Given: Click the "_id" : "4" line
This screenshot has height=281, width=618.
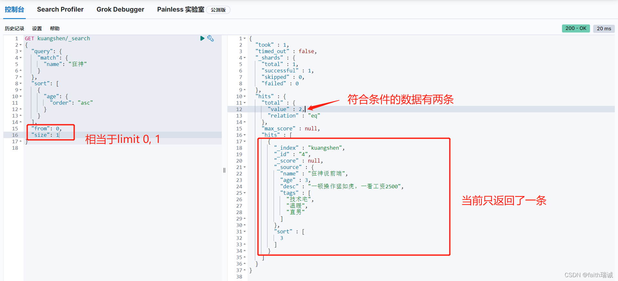Looking at the screenshot, I should [292, 154].
